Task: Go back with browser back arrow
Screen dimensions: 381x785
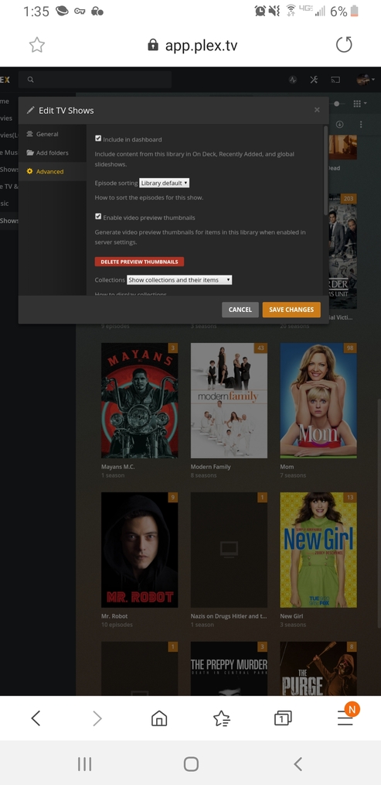Action: tap(36, 718)
